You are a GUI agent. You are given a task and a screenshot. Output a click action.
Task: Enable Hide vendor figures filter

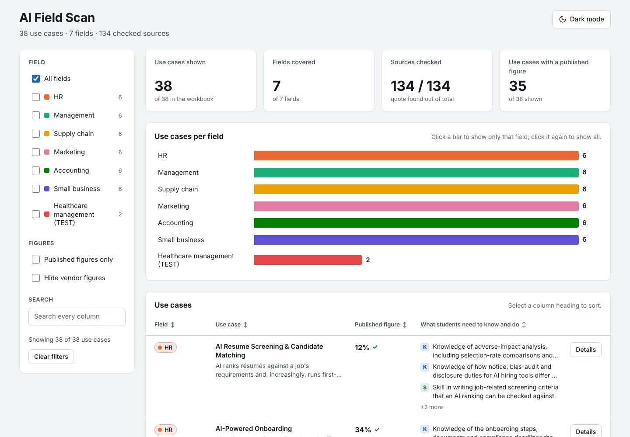tap(36, 278)
